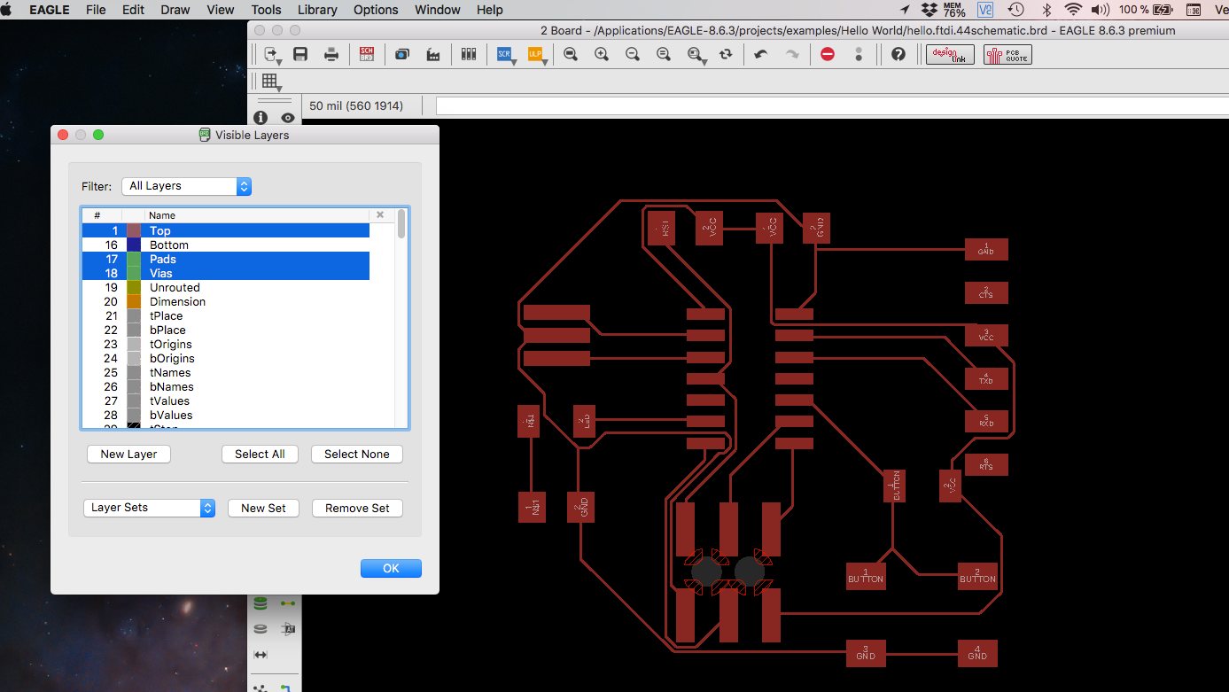This screenshot has height=692, width=1229.
Task: Open the Draw menu
Action: coord(175,10)
